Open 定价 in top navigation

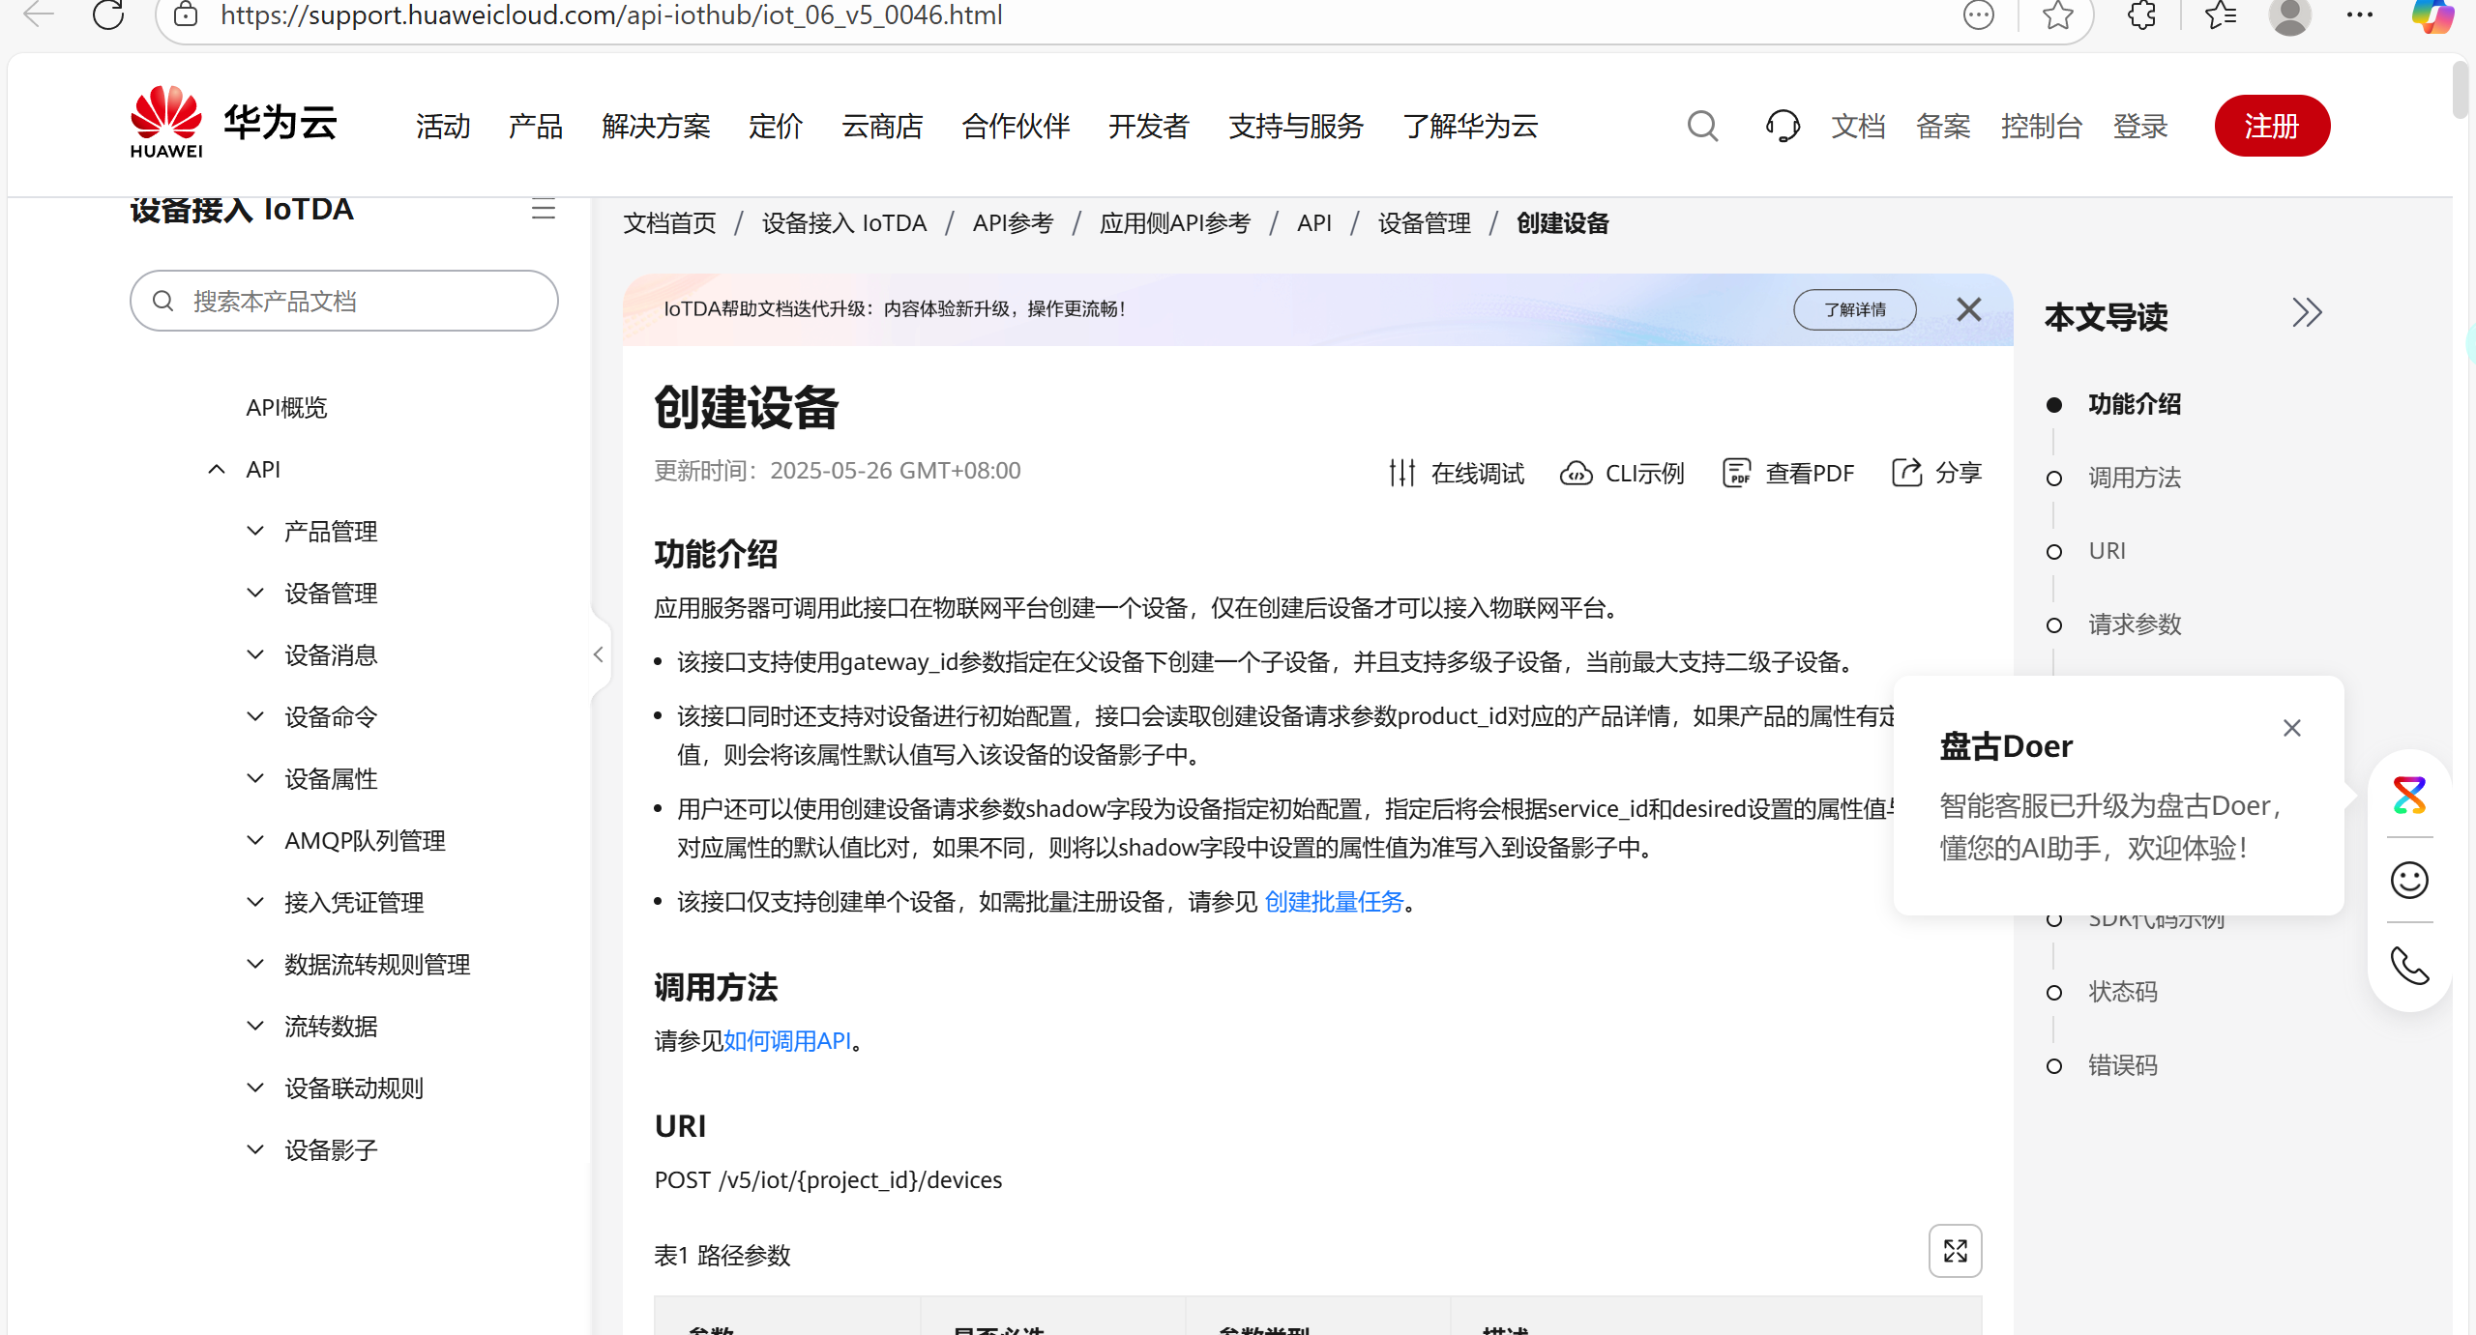point(776,126)
